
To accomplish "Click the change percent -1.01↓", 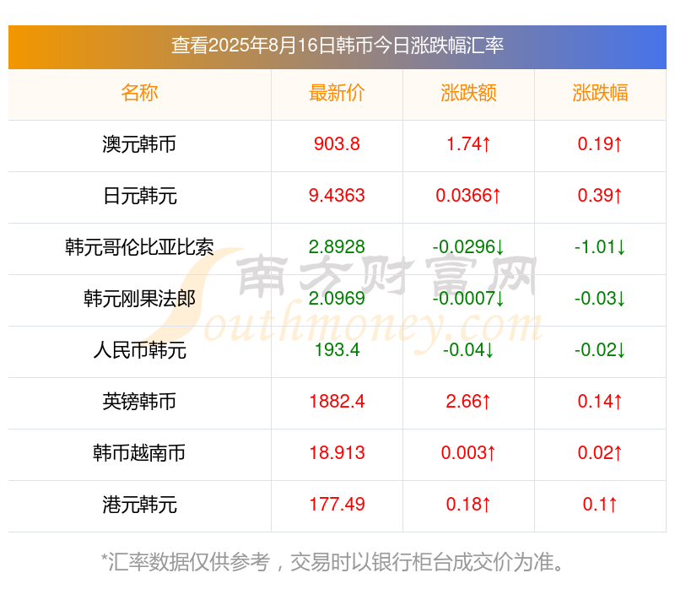I will click(x=600, y=247).
